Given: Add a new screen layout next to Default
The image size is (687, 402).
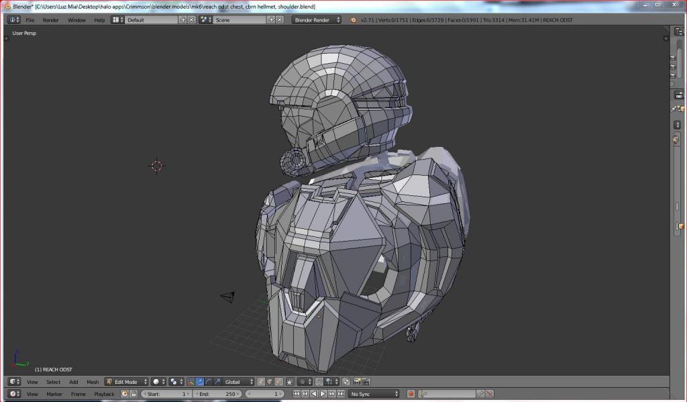Looking at the screenshot, I should point(183,19).
